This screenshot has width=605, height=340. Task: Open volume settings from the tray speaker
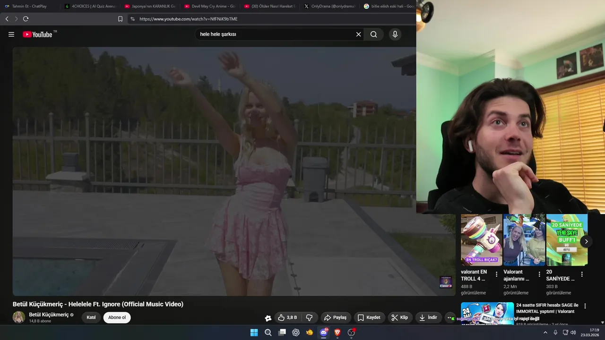coord(573,332)
